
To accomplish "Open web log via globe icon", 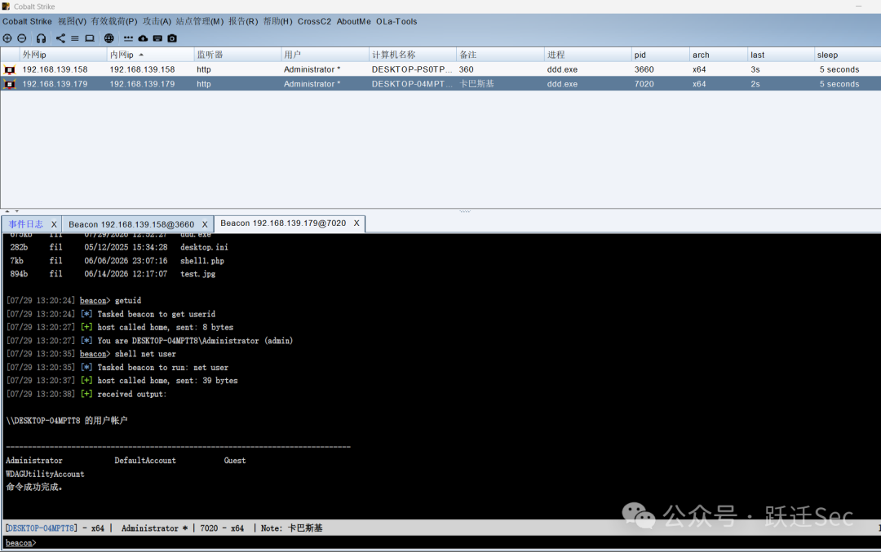I will (109, 38).
